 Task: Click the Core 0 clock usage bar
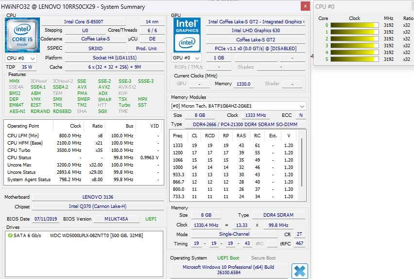(355, 25)
